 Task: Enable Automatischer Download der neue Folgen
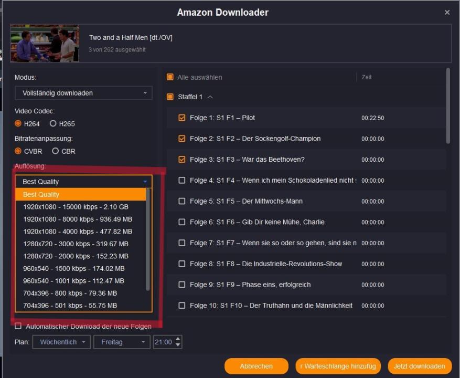pos(18,326)
